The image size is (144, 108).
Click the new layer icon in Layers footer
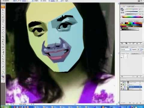[137, 103]
